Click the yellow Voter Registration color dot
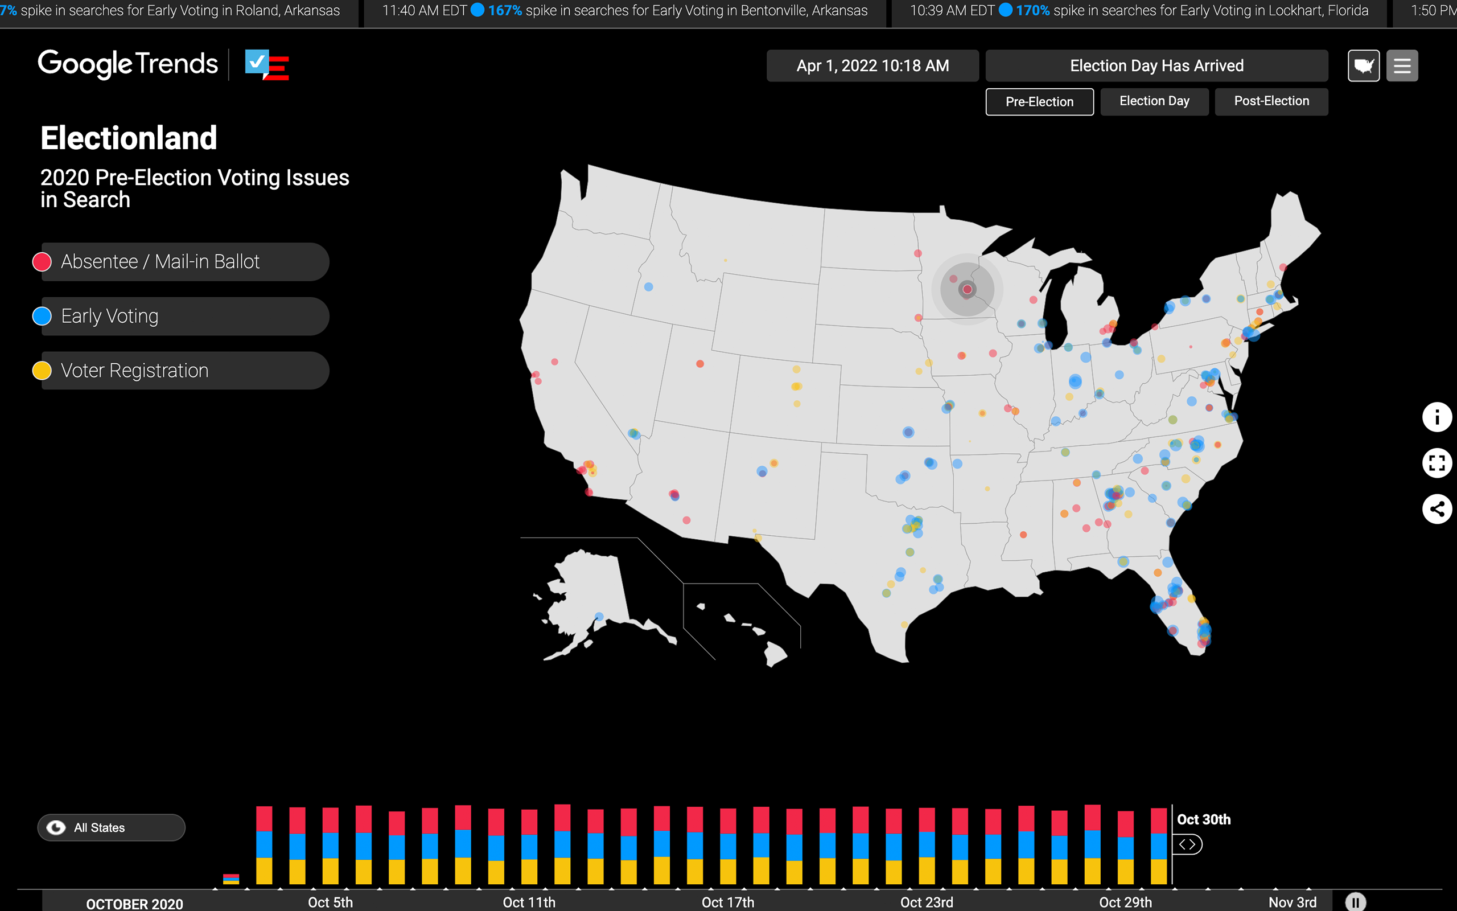 click(42, 370)
